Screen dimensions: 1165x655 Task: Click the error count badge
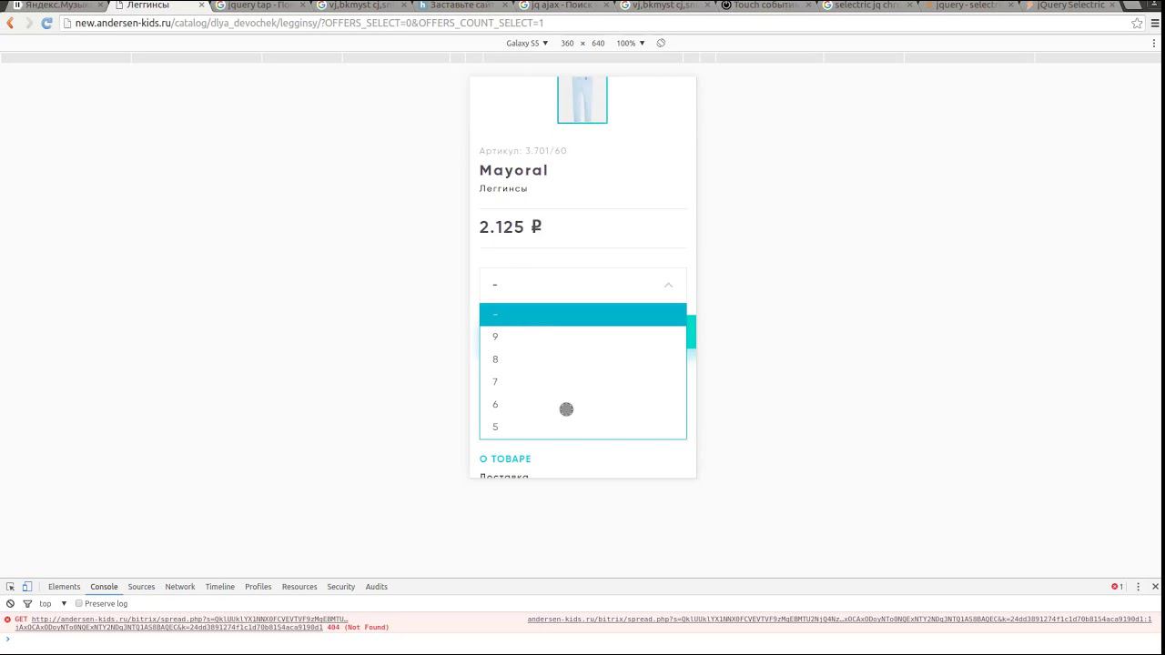point(1117,587)
